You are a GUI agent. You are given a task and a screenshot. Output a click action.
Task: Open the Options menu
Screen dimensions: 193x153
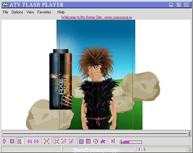(x=17, y=12)
